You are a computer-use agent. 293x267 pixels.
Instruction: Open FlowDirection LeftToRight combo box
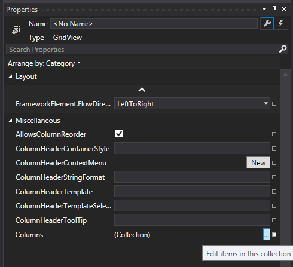[x=192, y=103]
